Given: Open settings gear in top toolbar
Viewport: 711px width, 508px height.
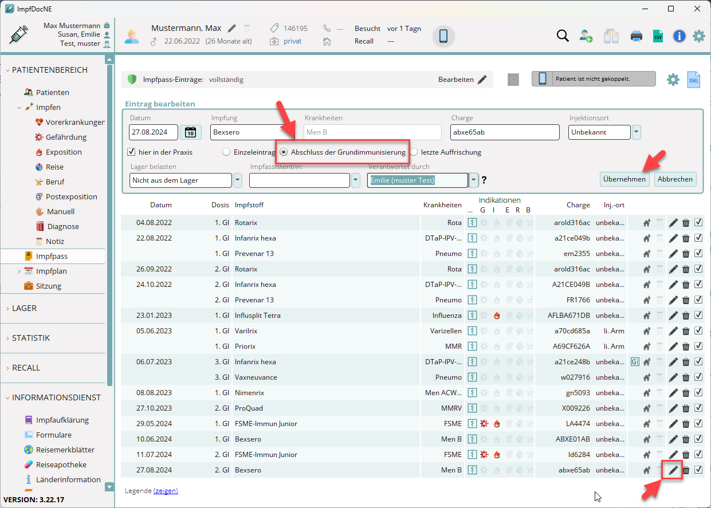Looking at the screenshot, I should tap(699, 36).
